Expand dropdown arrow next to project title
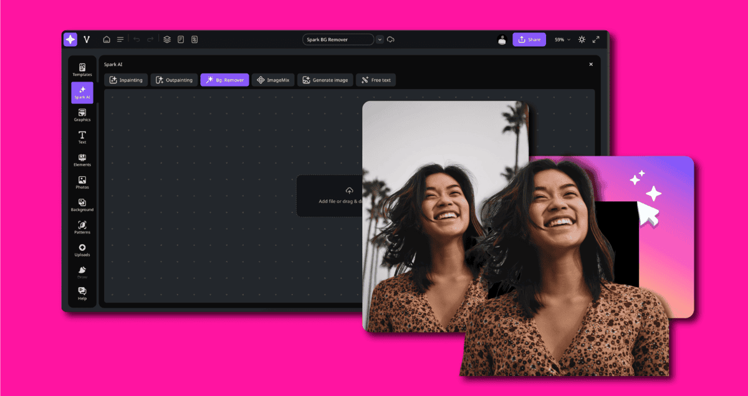 [x=380, y=39]
